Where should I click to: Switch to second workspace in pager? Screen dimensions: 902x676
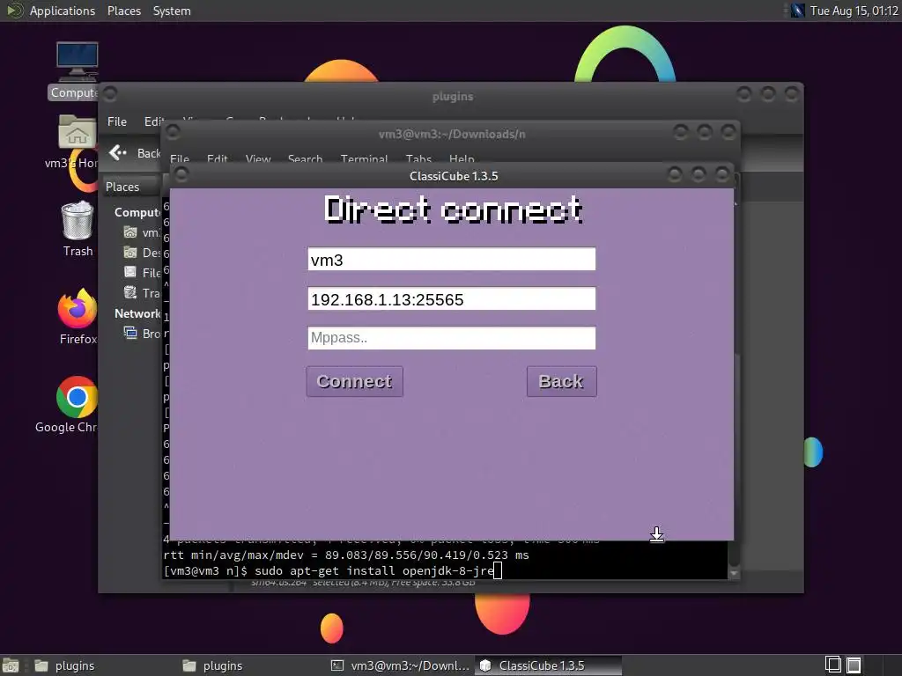pos(854,665)
